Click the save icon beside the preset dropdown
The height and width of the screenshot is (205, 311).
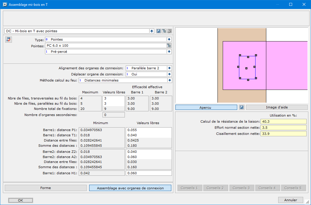click(x=159, y=31)
